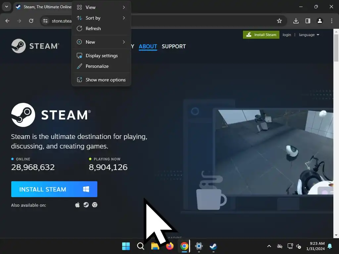This screenshot has width=339, height=254.
Task: Open the Windows Start menu
Action: [126, 246]
